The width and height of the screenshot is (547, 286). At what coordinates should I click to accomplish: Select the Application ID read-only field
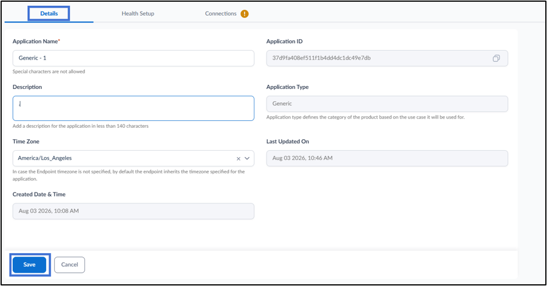387,58
